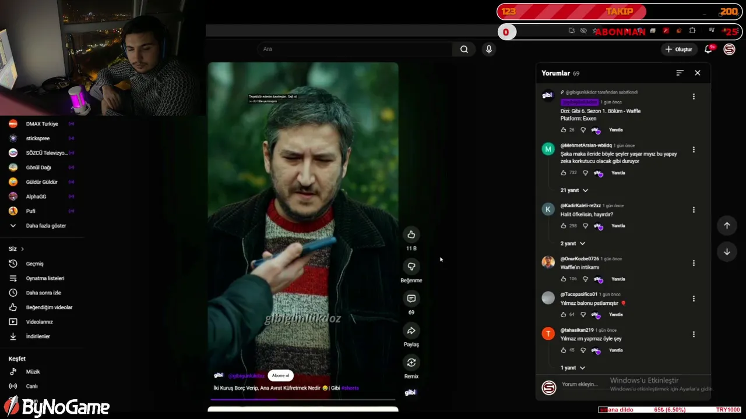The image size is (746, 419).
Task: Open the gibi sound thumbnail below Remix
Action: point(411,392)
